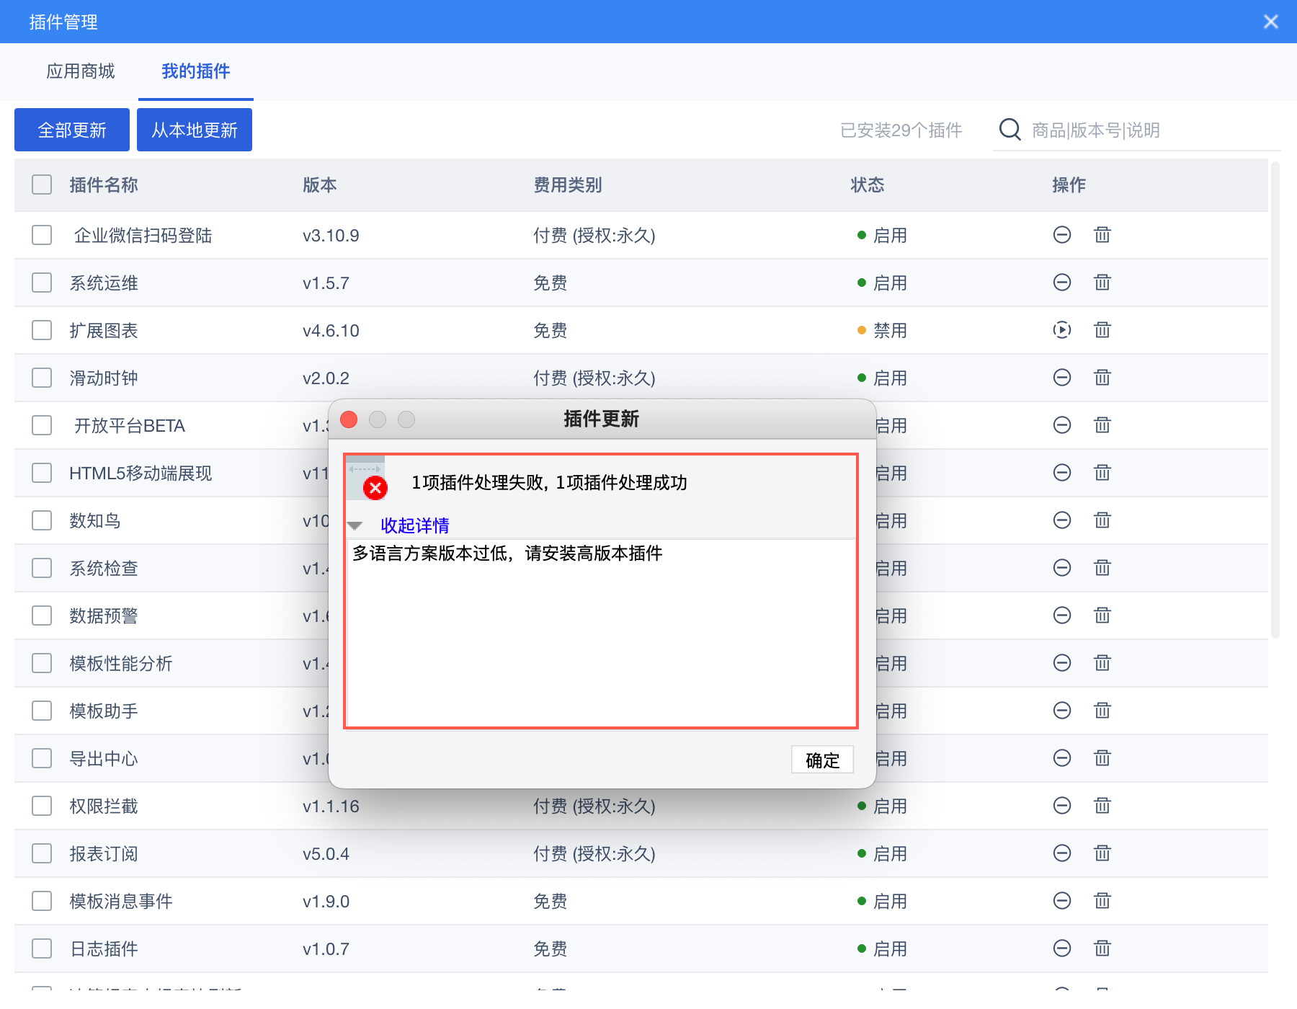
Task: Select the 数知鸟 plugin checkbox
Action: 42,520
